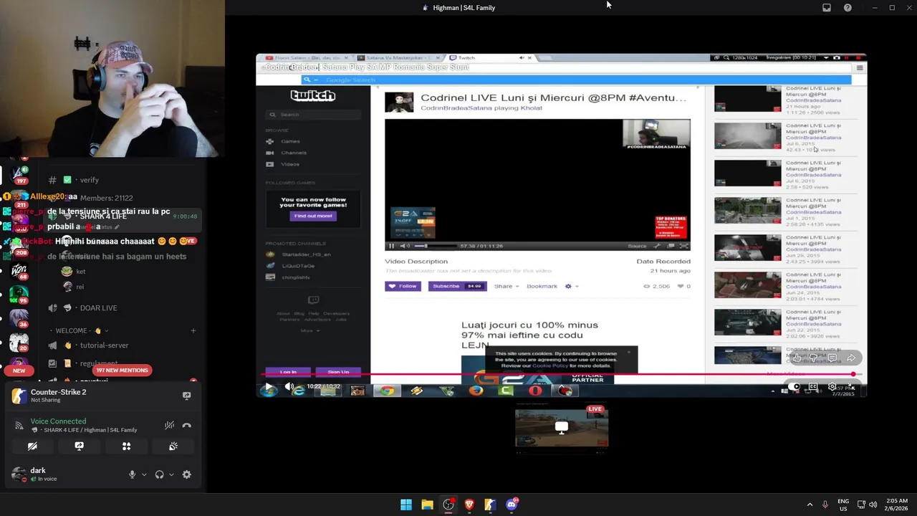917x516 pixels.
Task: Open server icon with 20 badge
Action: (19, 343)
